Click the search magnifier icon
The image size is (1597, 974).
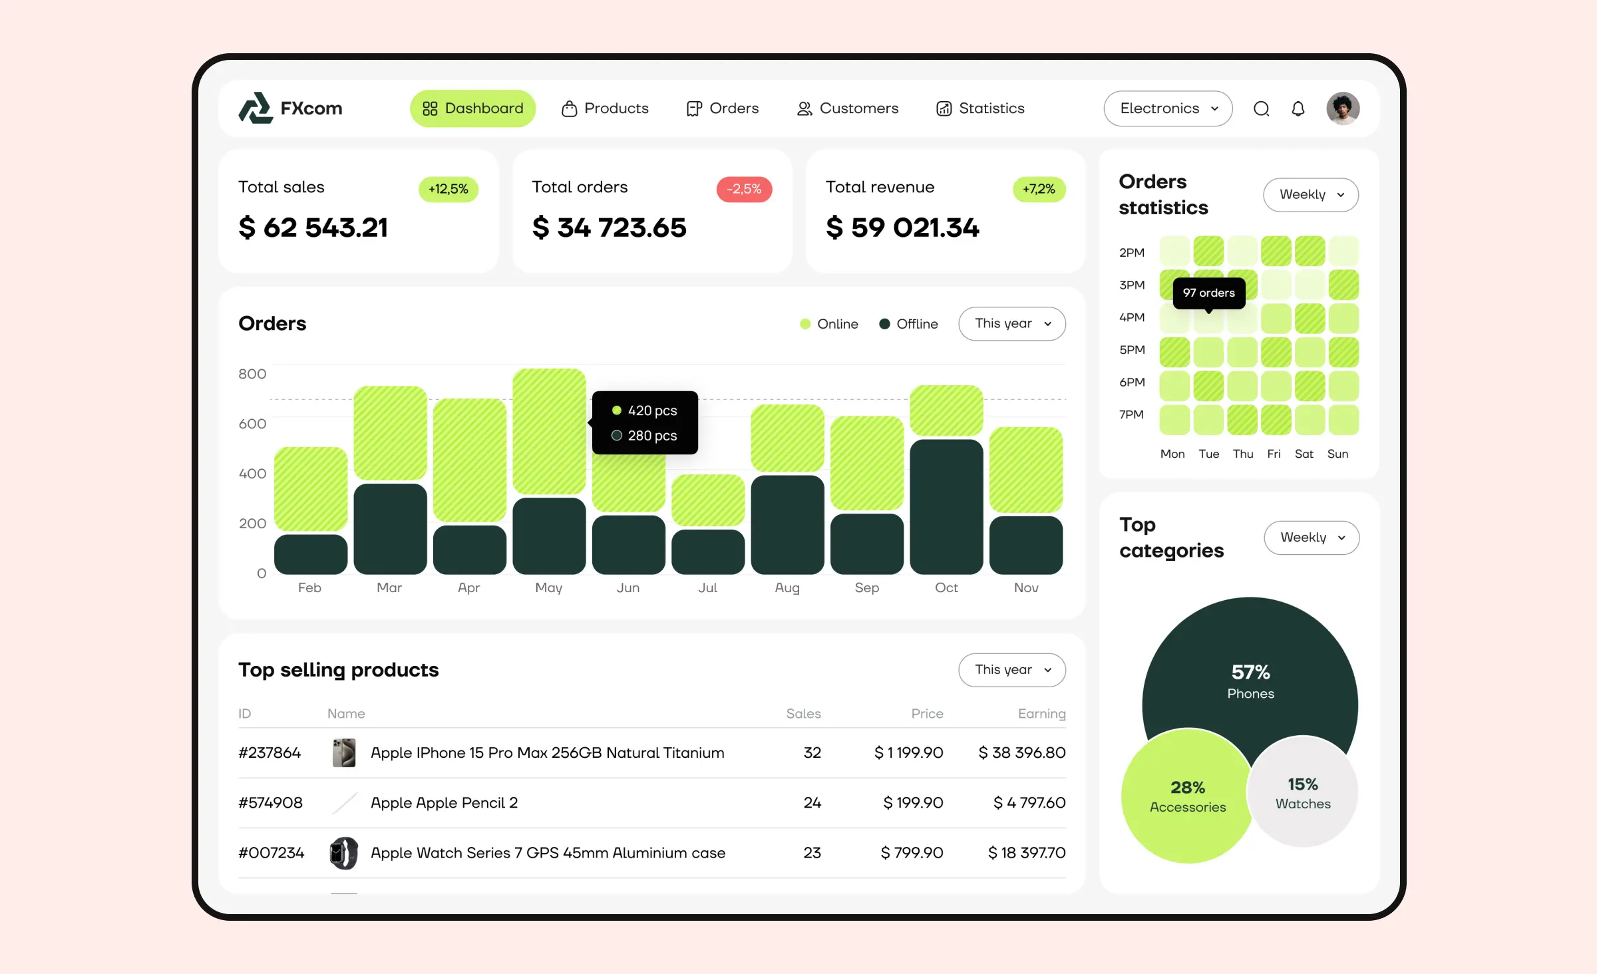pos(1263,110)
